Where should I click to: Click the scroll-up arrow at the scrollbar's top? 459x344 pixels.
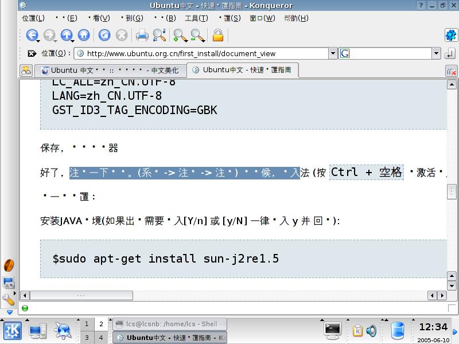pyautogui.click(x=452, y=85)
